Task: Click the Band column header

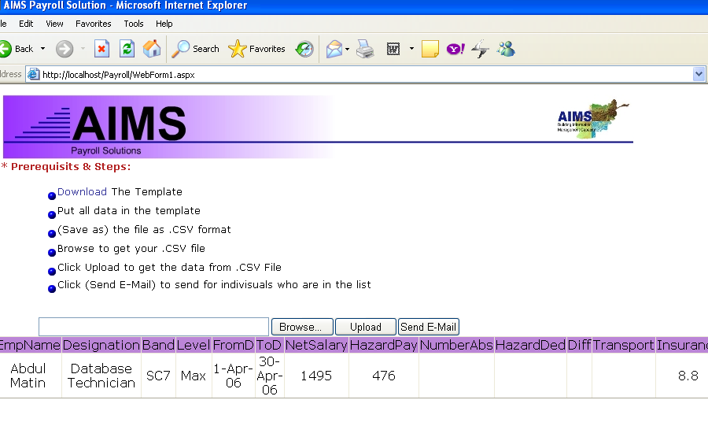Action: (x=158, y=345)
